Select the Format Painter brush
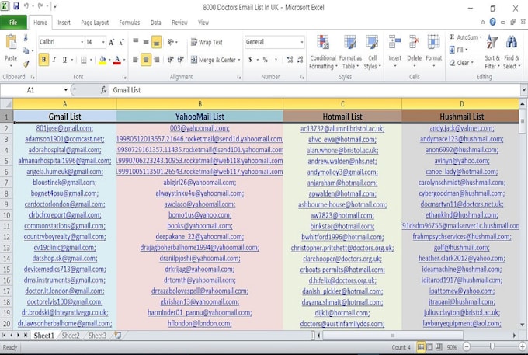 tap(26, 64)
